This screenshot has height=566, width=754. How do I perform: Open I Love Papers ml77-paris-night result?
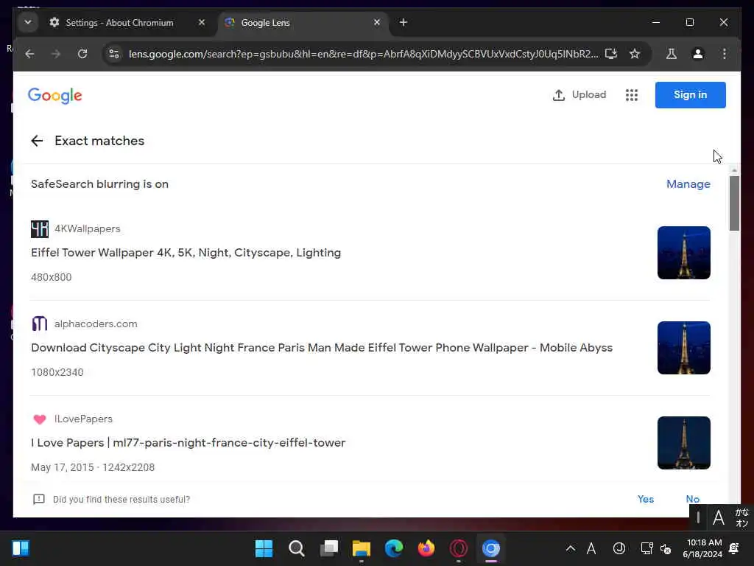click(x=188, y=443)
